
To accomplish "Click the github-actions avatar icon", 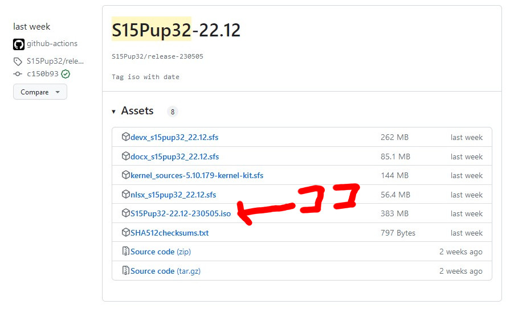I will pos(19,44).
